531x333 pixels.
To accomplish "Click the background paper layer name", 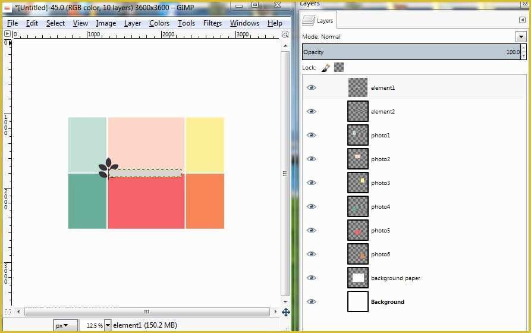I will [x=395, y=278].
